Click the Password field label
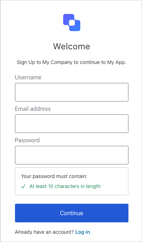Image resolution: width=142 pixels, height=242 pixels. click(x=27, y=140)
